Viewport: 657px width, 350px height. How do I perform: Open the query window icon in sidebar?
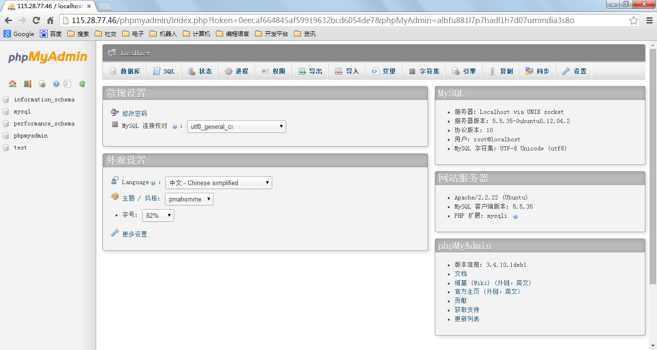[42, 84]
